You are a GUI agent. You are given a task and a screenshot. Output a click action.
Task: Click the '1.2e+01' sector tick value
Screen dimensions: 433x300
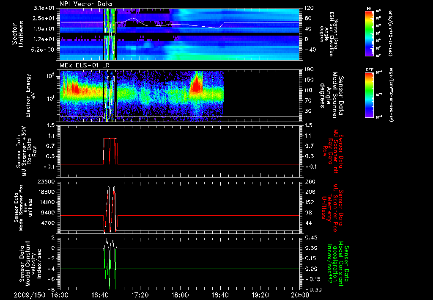coord(45,39)
